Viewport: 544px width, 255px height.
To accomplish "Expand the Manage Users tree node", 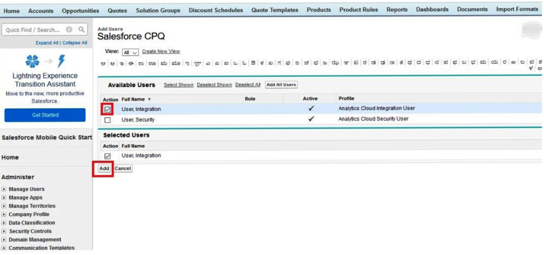I will pos(4,190).
